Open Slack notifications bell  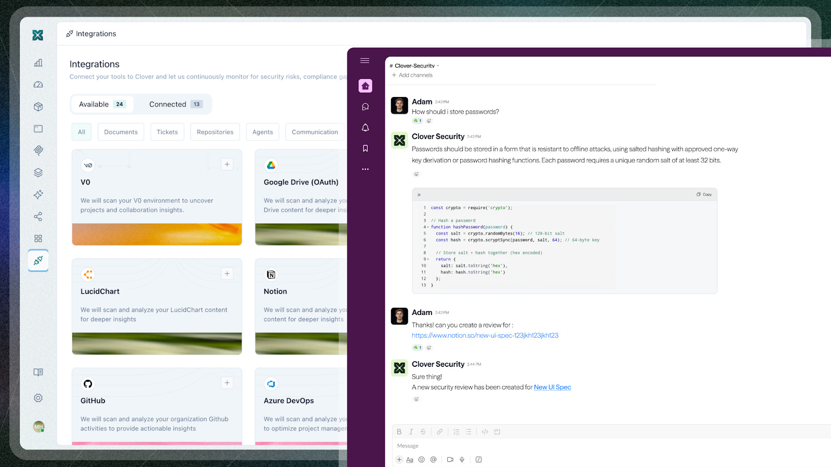365,128
